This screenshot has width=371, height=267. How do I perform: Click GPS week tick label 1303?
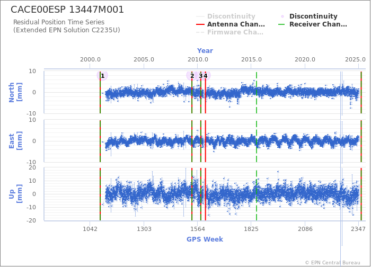[x=144, y=229]
